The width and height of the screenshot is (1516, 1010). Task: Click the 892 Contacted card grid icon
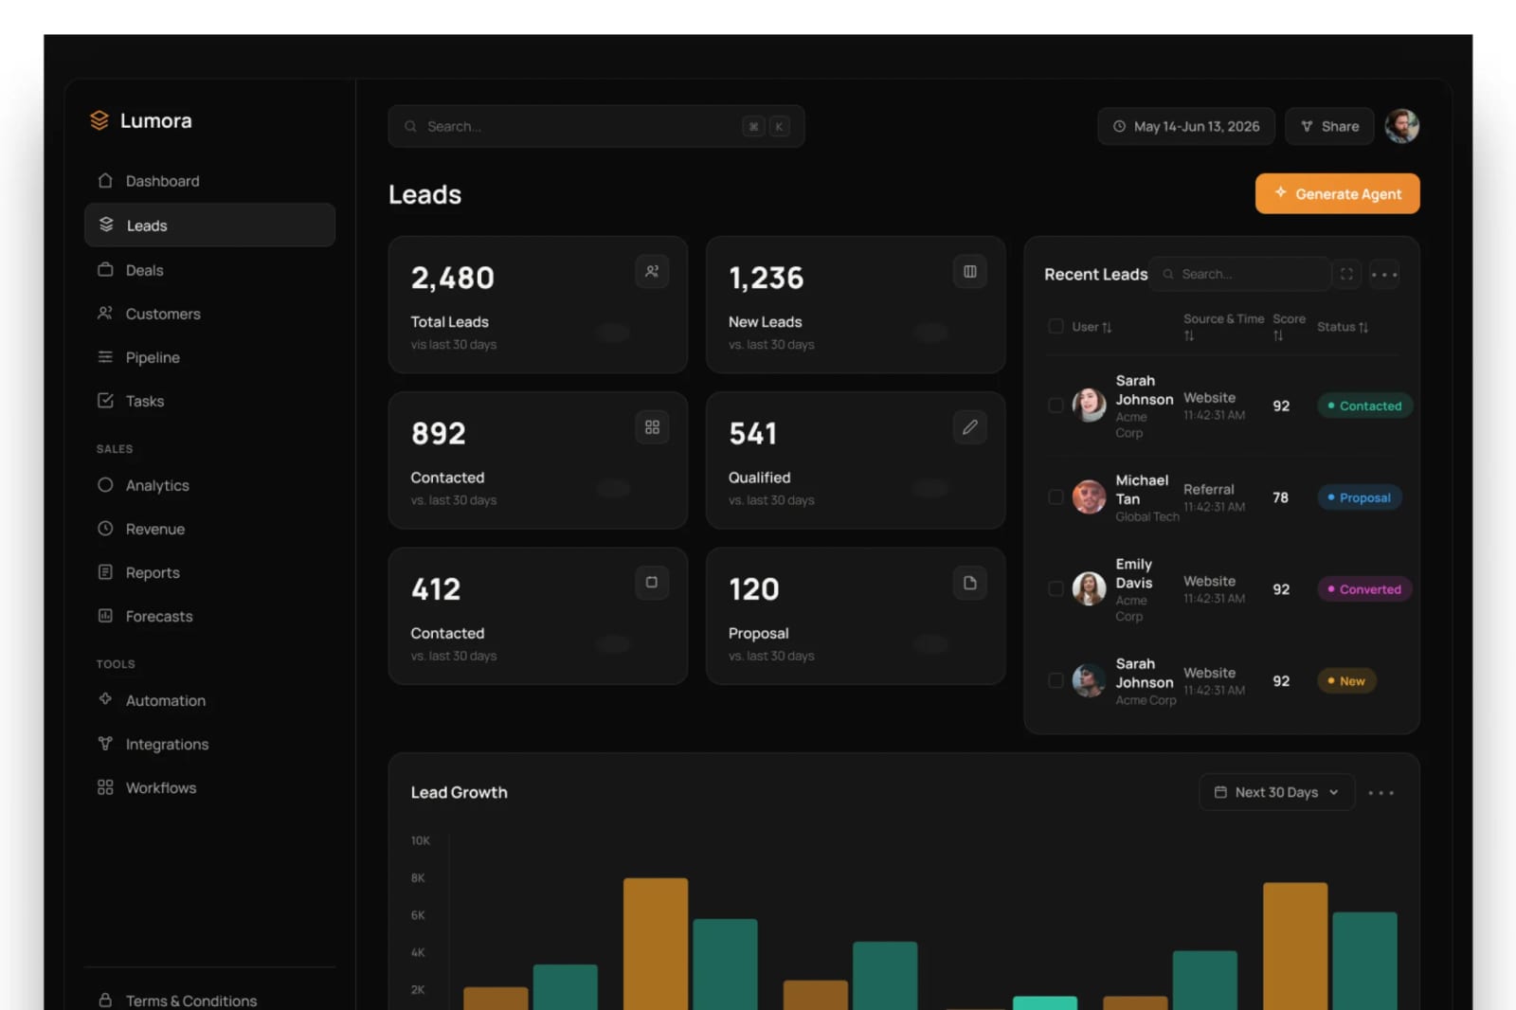point(652,427)
